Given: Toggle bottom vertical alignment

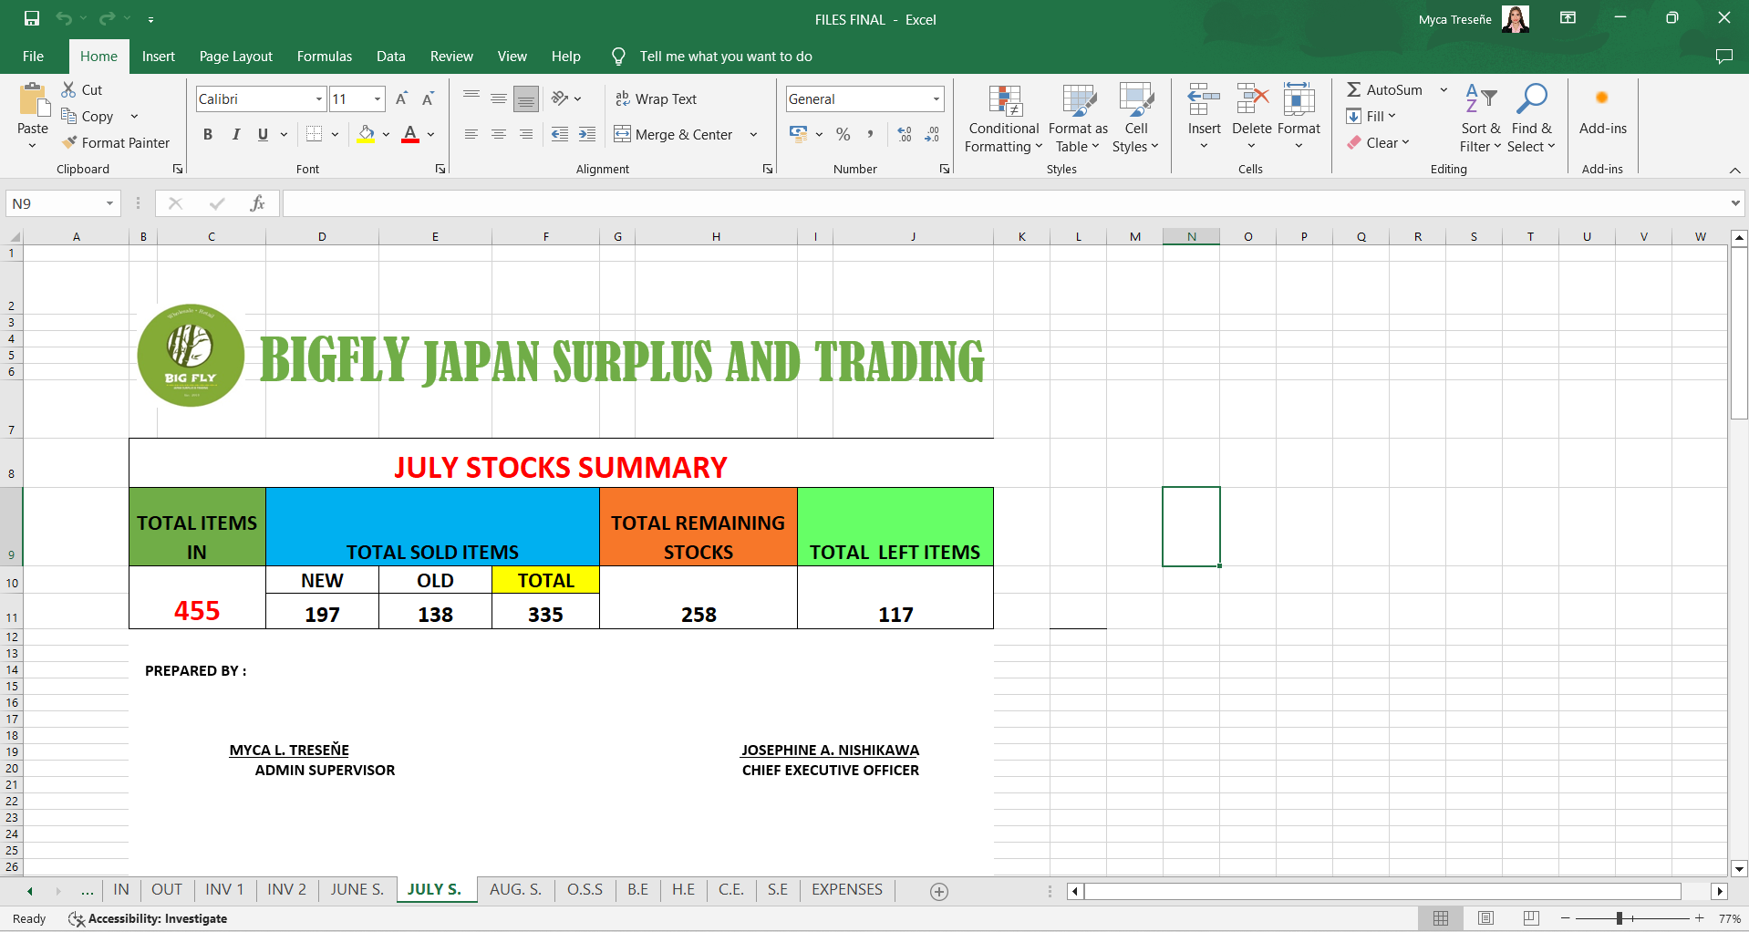Looking at the screenshot, I should [x=526, y=98].
